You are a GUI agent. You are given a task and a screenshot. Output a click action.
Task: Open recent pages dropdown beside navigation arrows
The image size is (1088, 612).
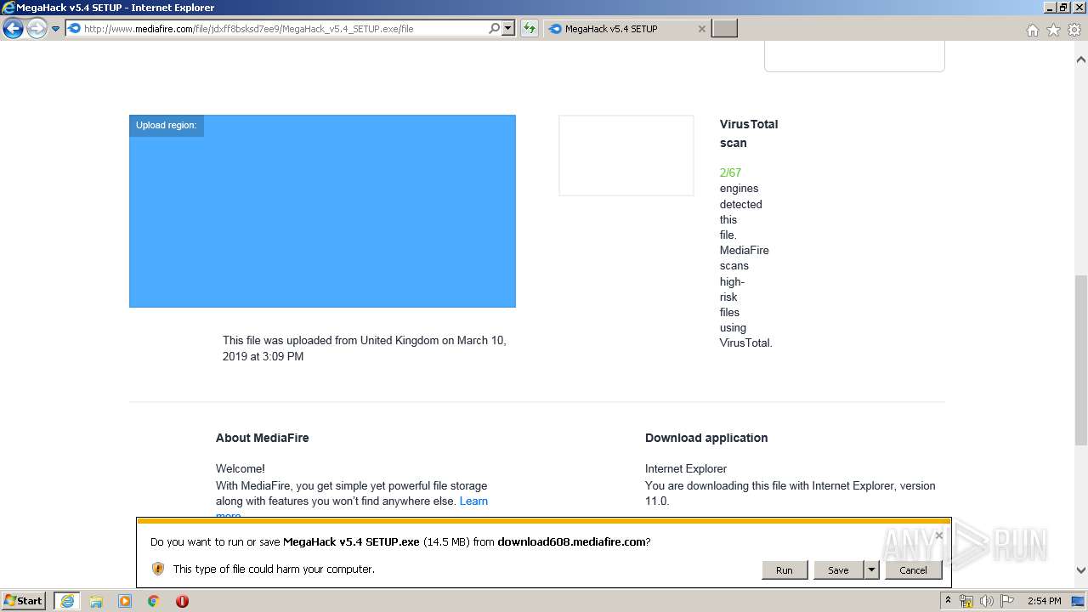click(55, 29)
